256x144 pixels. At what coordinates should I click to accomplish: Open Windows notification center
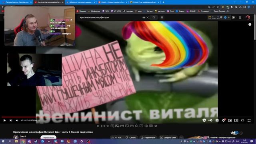(x=252, y=141)
